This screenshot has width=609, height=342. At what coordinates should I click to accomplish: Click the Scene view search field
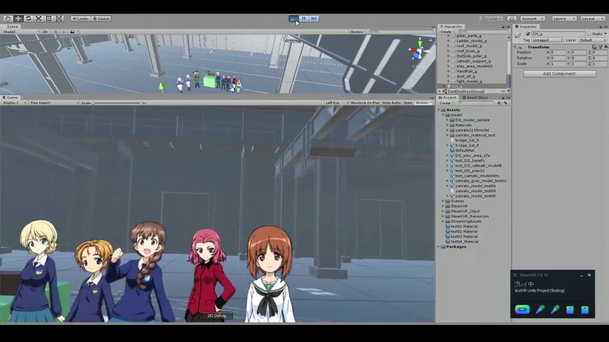(400, 32)
